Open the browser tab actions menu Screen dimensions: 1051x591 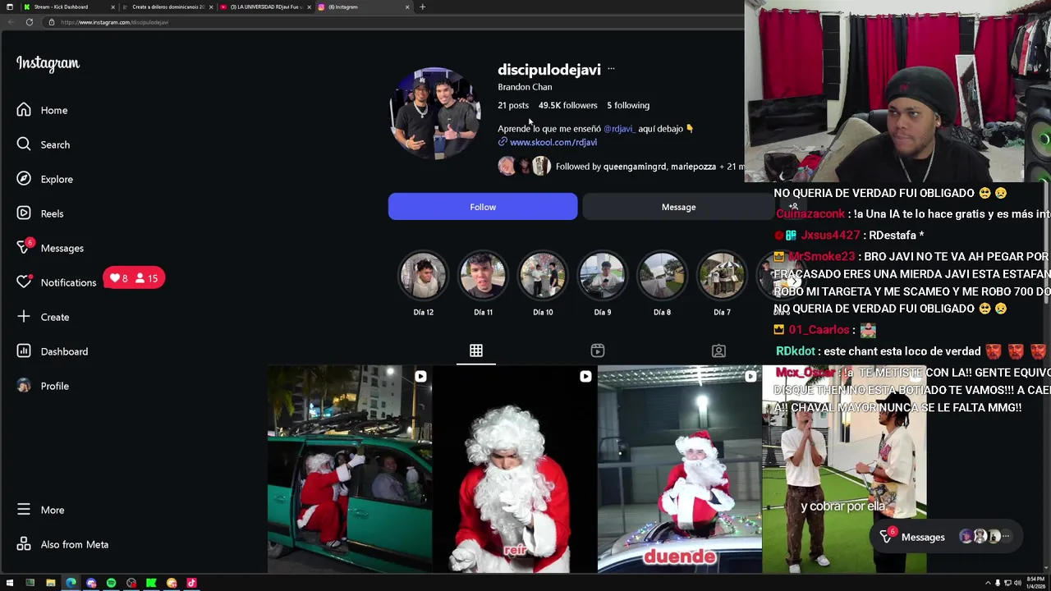(x=9, y=7)
